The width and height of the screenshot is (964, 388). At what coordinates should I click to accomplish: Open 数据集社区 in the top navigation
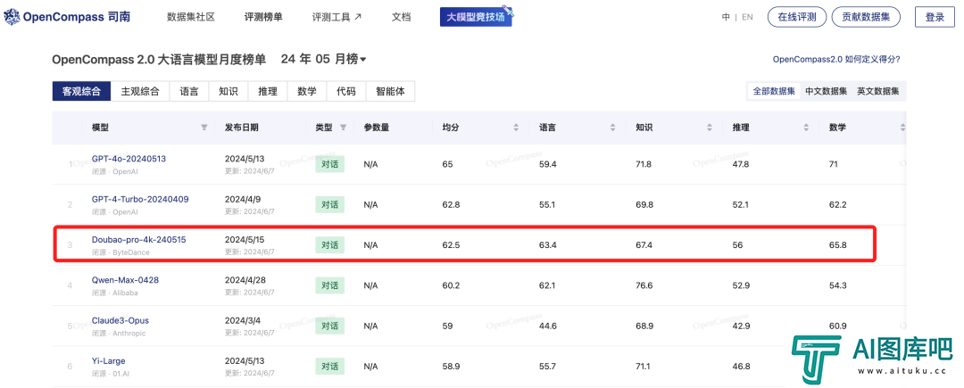191,17
